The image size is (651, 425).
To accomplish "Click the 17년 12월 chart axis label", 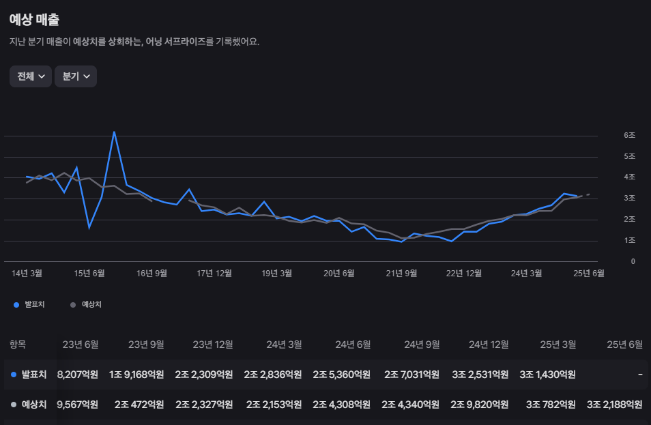I will point(214,273).
